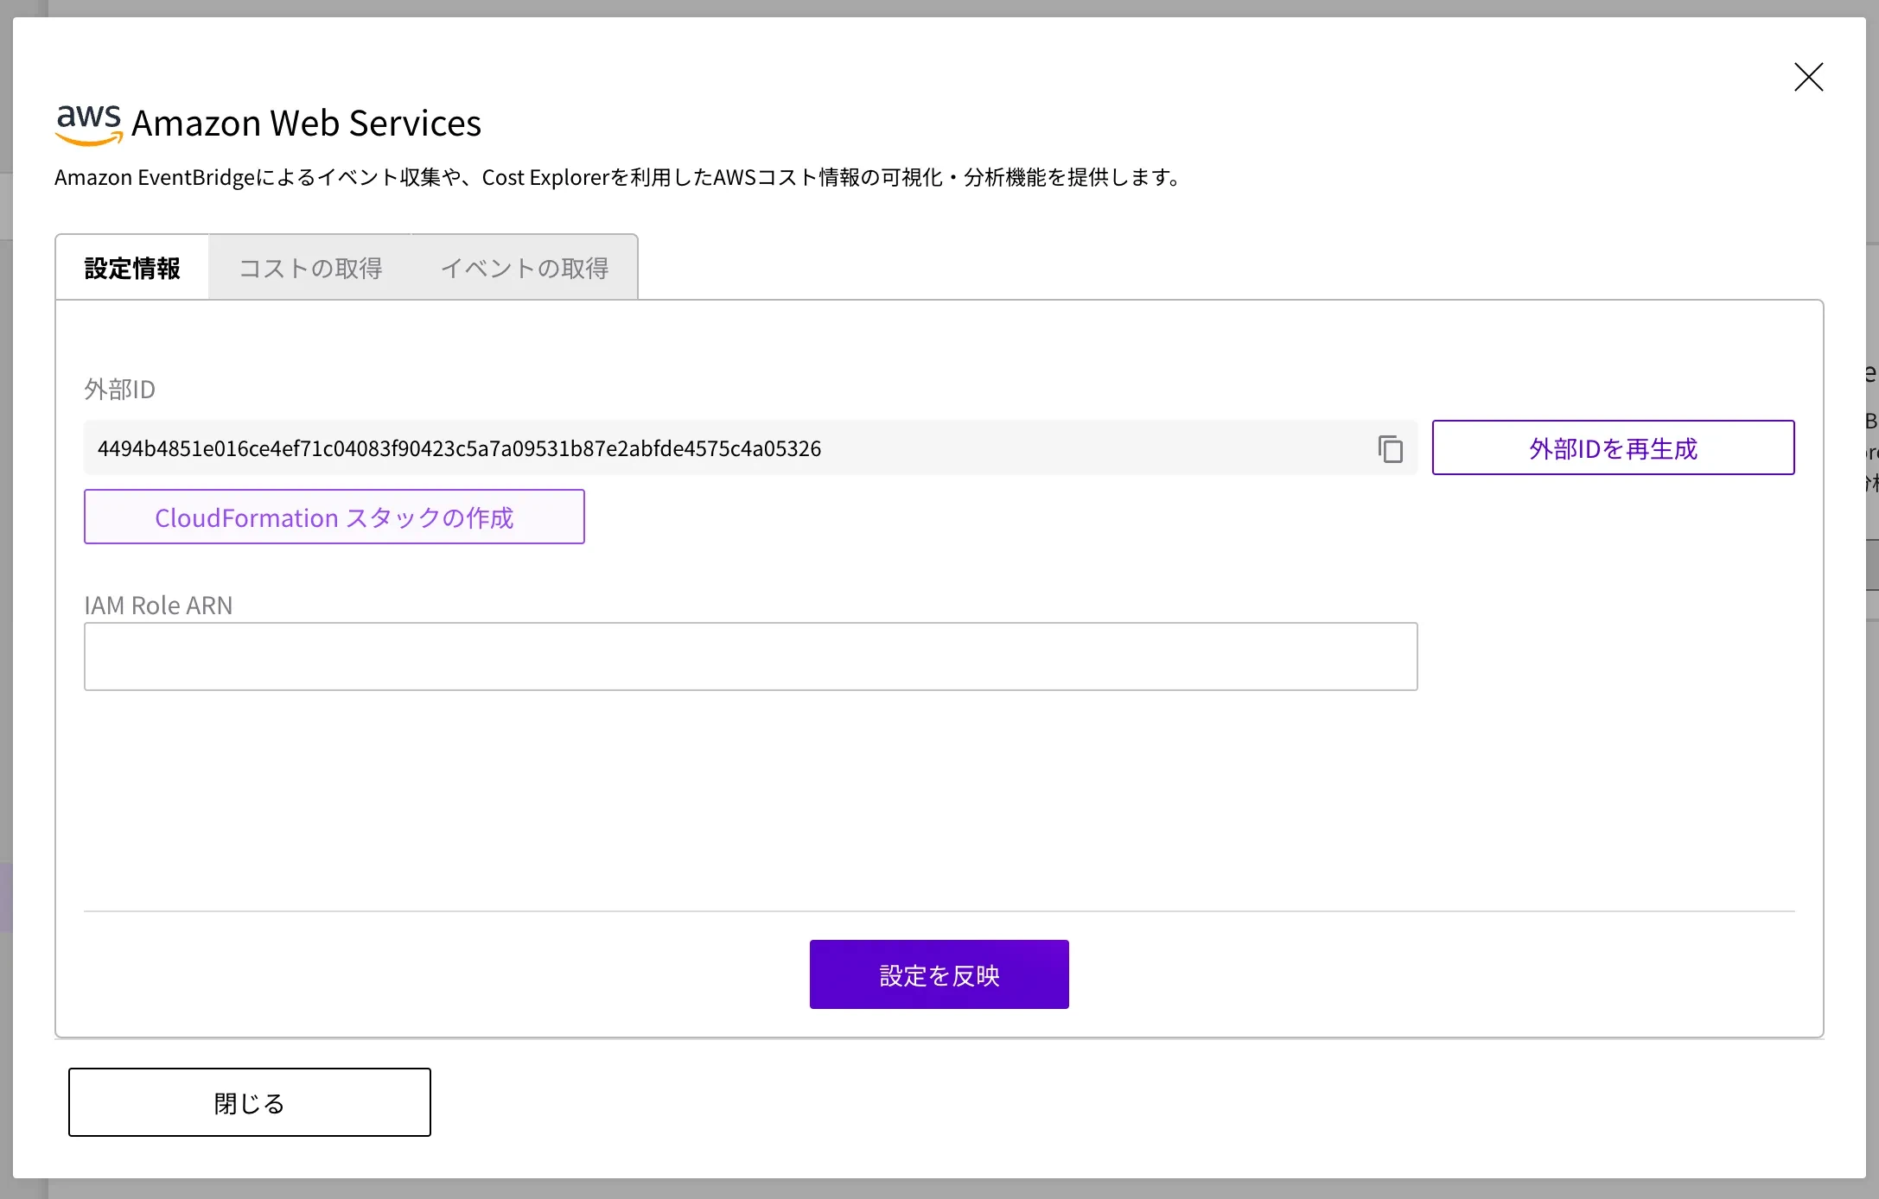1879x1199 pixels.
Task: Click the 設定を反映 button
Action: [939, 974]
